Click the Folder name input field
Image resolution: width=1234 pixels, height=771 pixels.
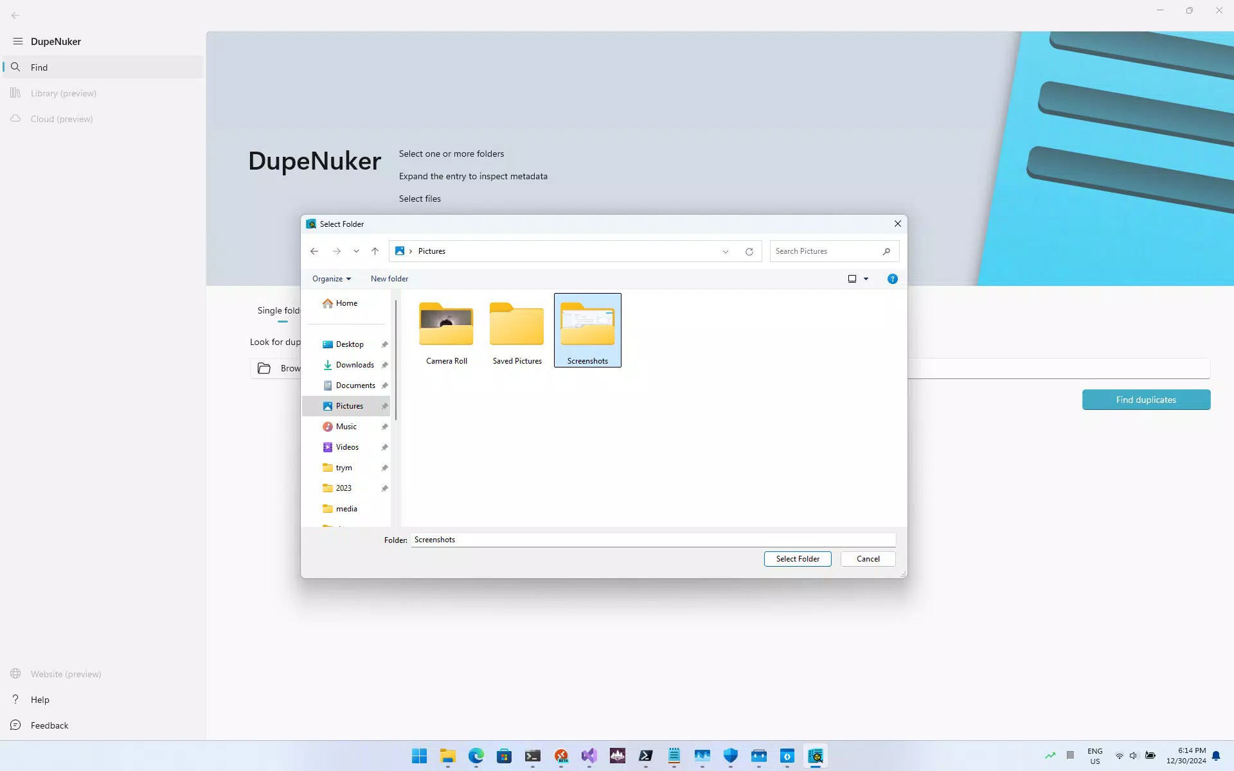click(653, 540)
